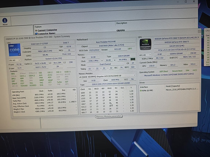Expand the Memory Modules Kingston dropdown
Screen dimensions: 210x157
(107, 76)
